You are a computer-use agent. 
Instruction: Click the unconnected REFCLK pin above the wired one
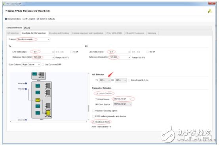[x=26, y=83]
